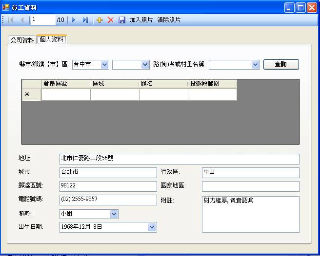Jump to the last record

pyautogui.click(x=85, y=20)
